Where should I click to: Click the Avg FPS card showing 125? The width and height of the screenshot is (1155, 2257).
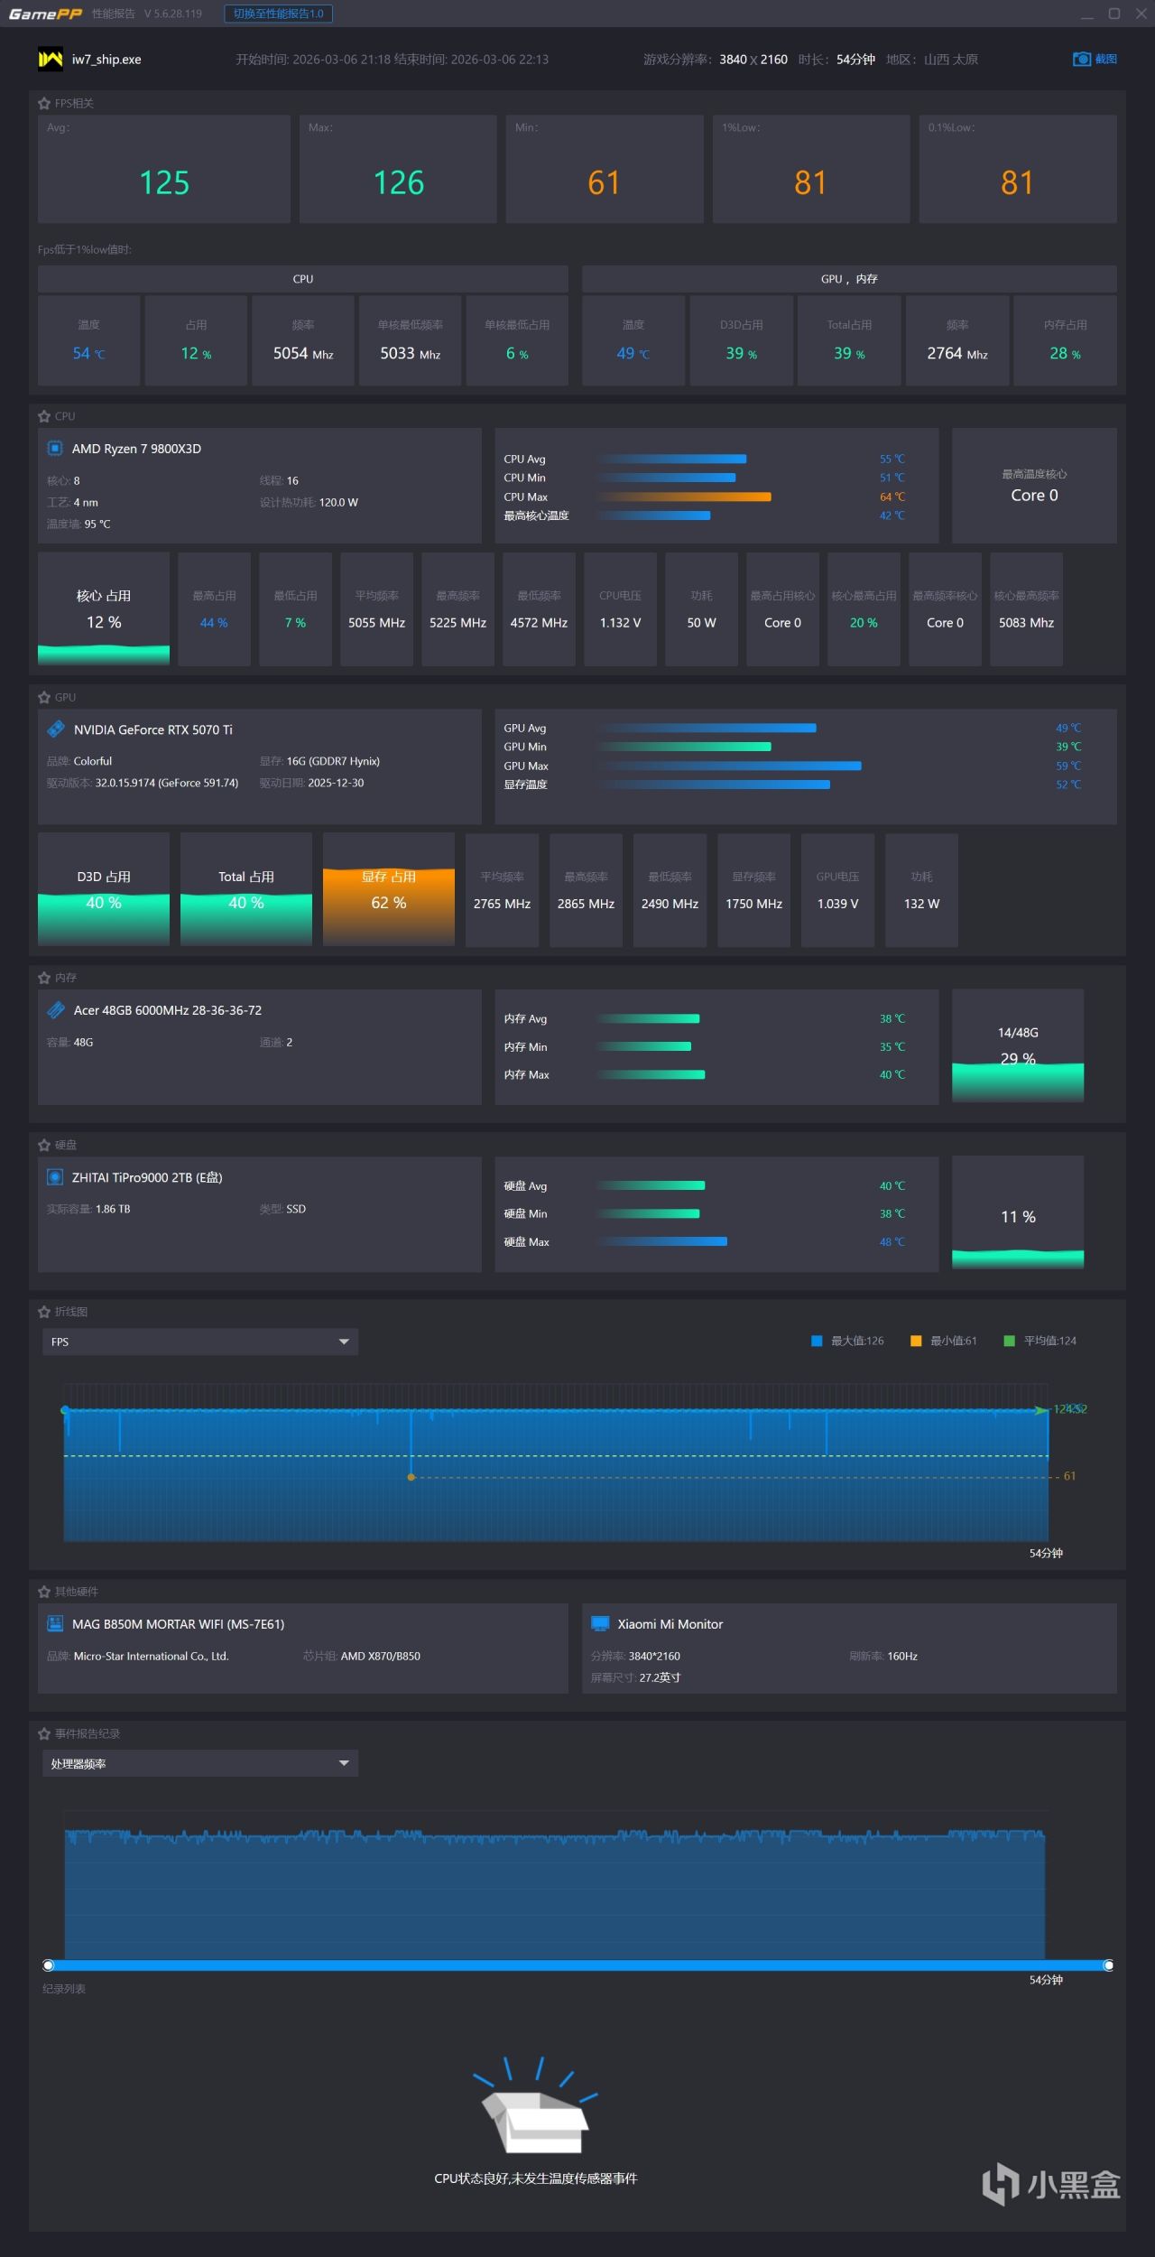[164, 169]
